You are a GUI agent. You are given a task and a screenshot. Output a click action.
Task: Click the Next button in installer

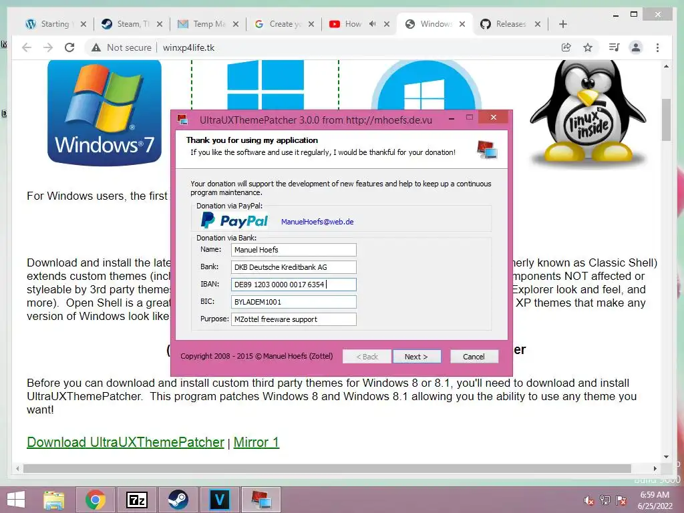pos(417,357)
